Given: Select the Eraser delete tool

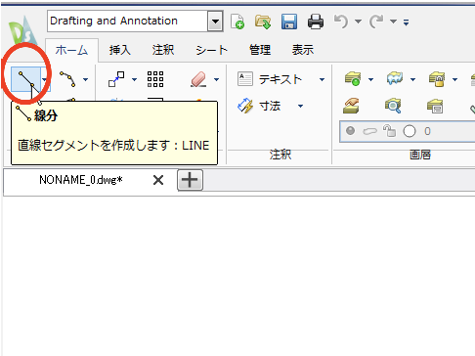Looking at the screenshot, I should [x=198, y=79].
